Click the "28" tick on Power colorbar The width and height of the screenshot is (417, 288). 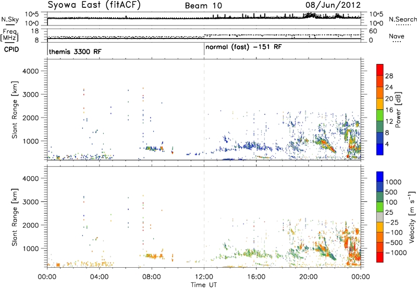(x=389, y=76)
